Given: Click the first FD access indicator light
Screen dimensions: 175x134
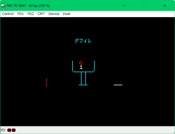Looking at the screenshot, I should point(9,130).
